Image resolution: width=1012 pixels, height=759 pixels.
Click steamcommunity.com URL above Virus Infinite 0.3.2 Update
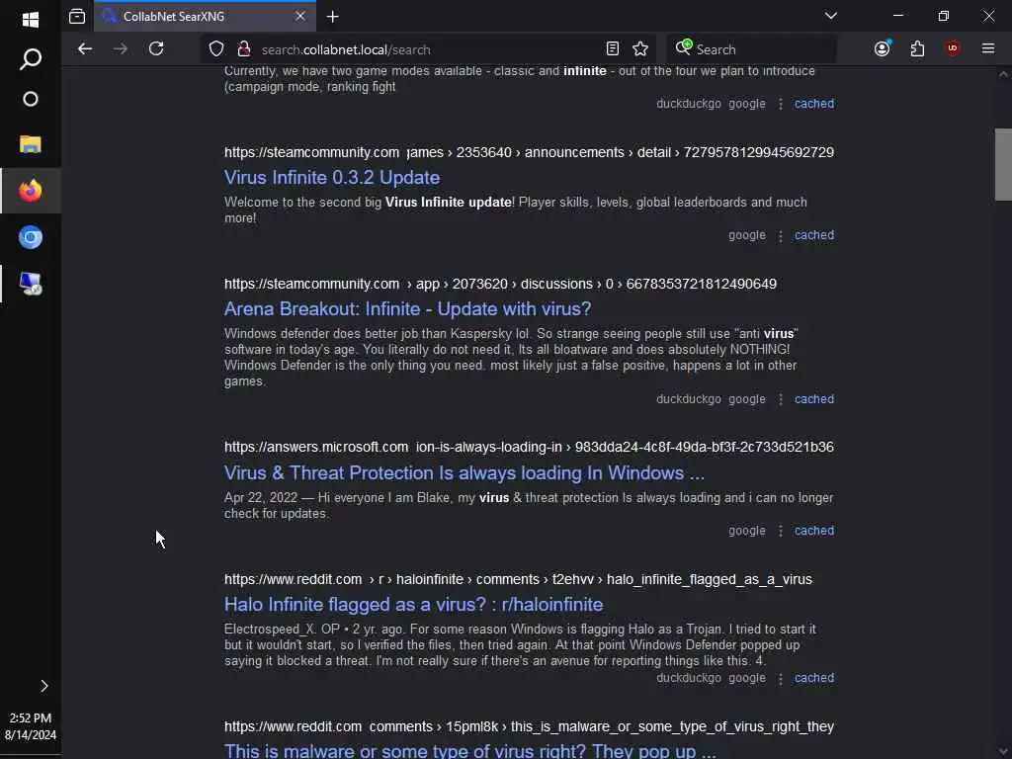[x=529, y=152]
